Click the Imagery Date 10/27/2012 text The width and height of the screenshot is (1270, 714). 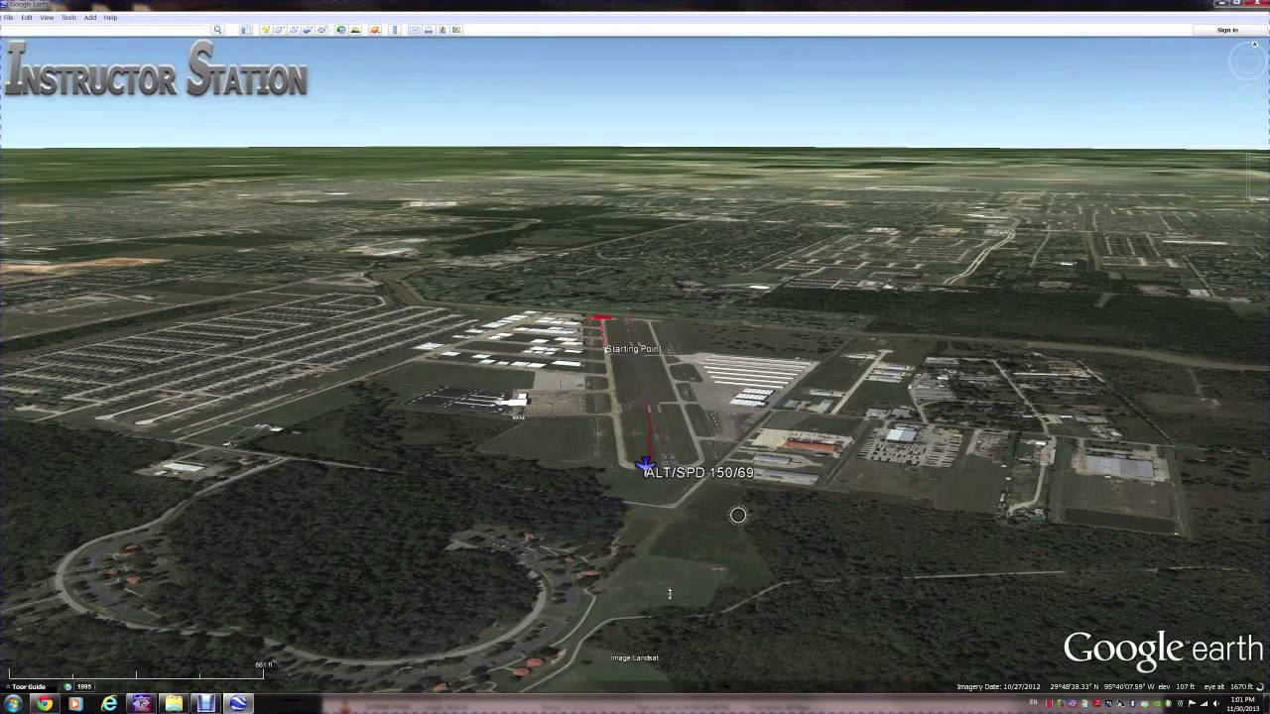click(998, 686)
